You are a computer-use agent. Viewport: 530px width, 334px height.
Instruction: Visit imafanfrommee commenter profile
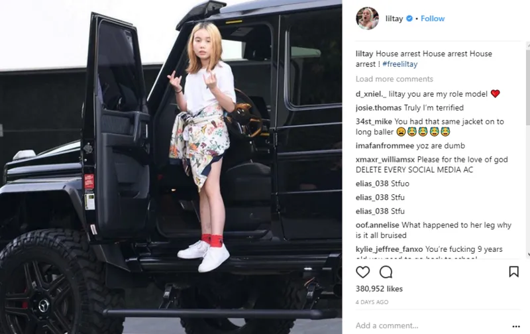[385, 146]
